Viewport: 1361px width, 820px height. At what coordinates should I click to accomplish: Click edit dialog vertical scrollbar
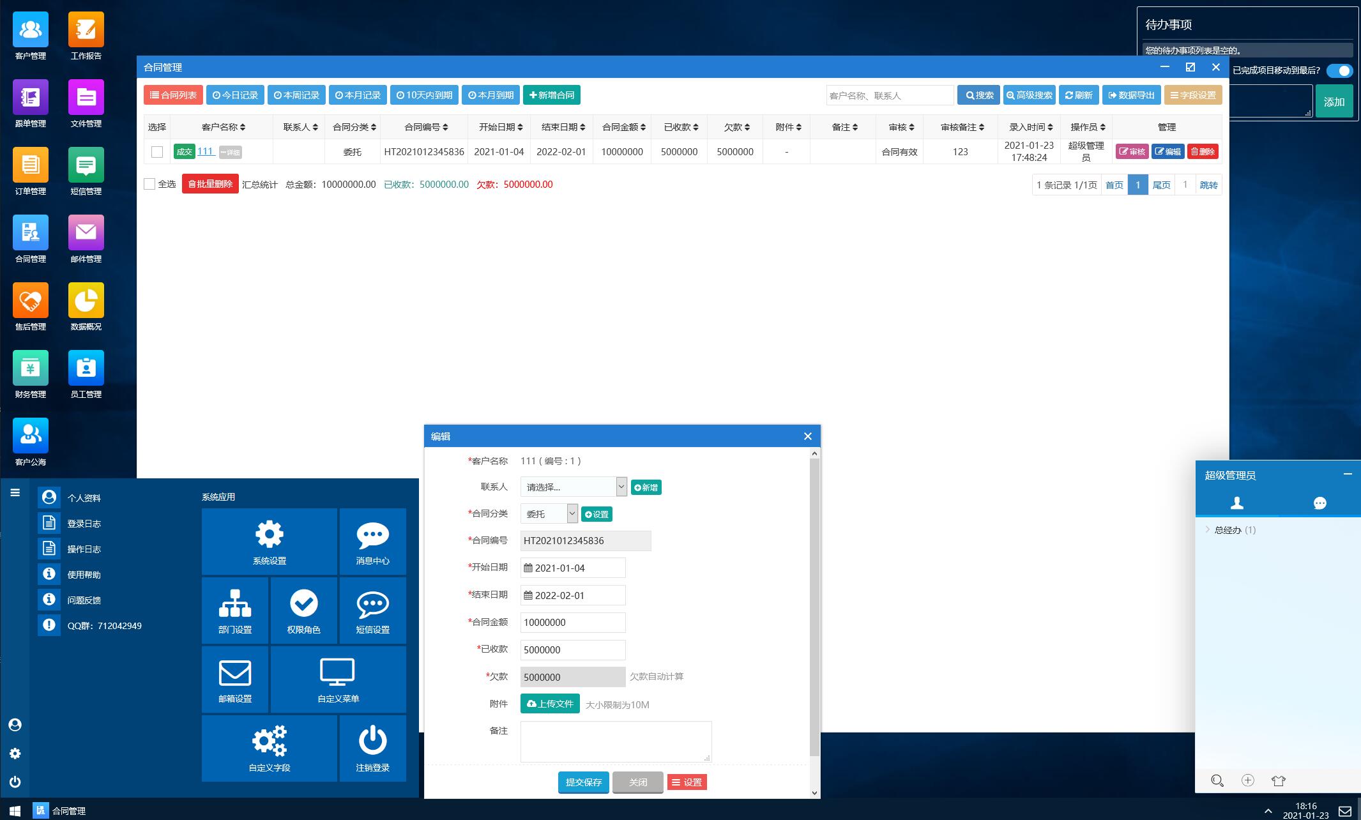pyautogui.click(x=814, y=607)
